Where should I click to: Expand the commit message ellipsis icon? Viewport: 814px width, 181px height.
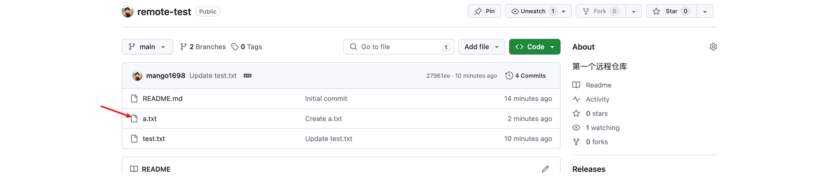(247, 76)
